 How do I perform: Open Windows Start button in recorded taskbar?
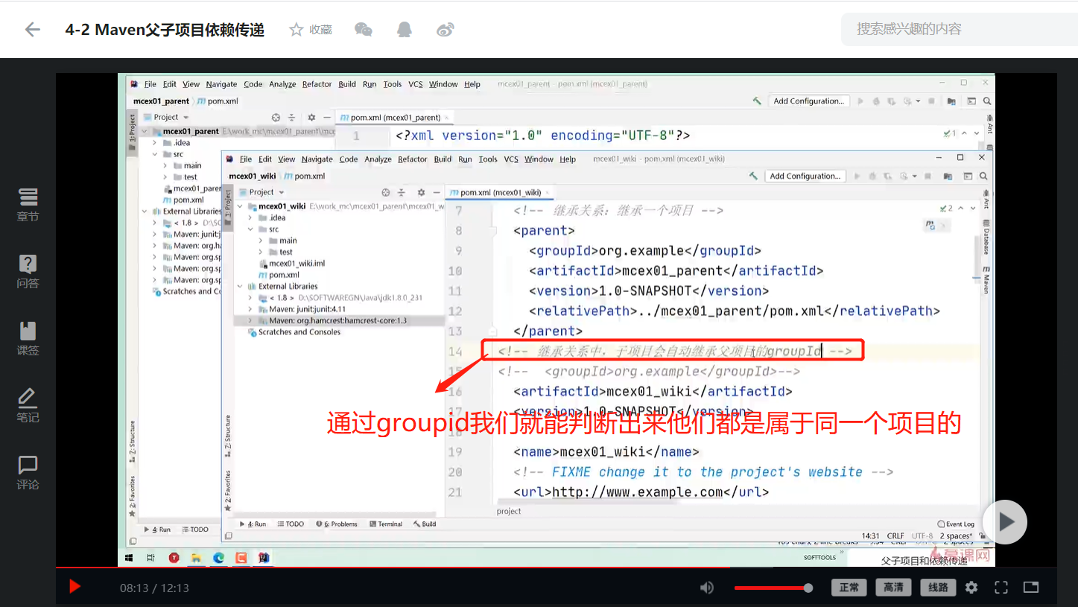[129, 557]
